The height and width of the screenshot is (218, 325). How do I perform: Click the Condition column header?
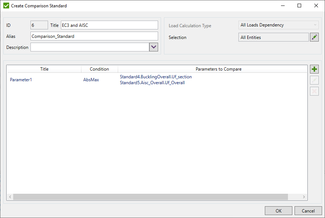point(99,69)
